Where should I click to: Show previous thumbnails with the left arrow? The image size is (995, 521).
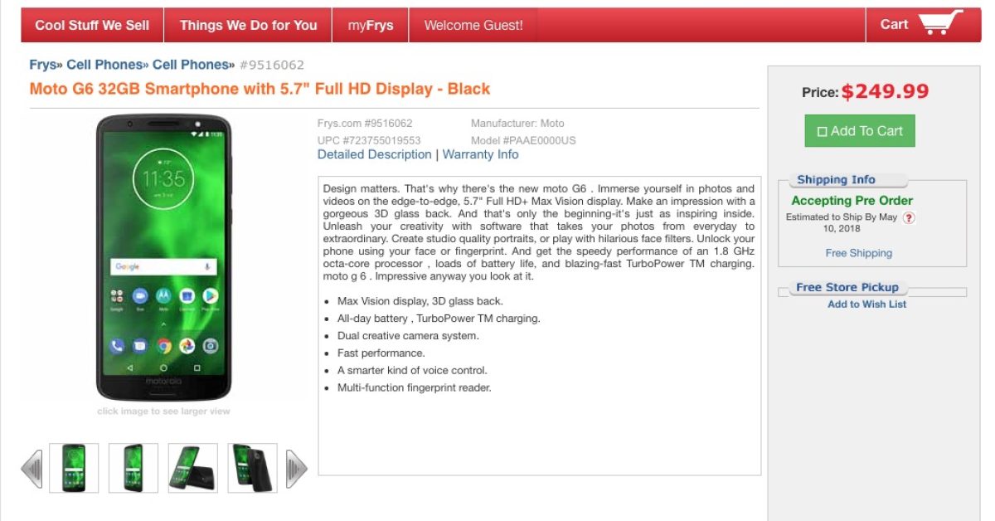click(x=32, y=469)
